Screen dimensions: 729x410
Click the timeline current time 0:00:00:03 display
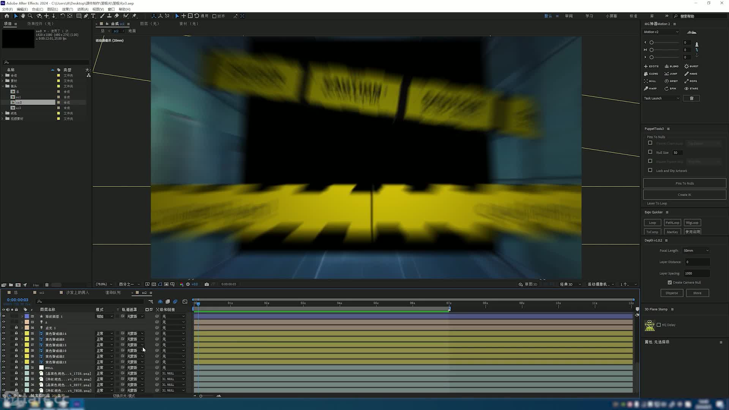point(17,300)
